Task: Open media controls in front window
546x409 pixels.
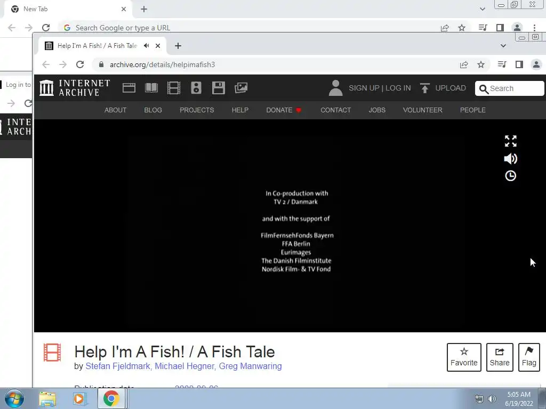Action: 502,64
